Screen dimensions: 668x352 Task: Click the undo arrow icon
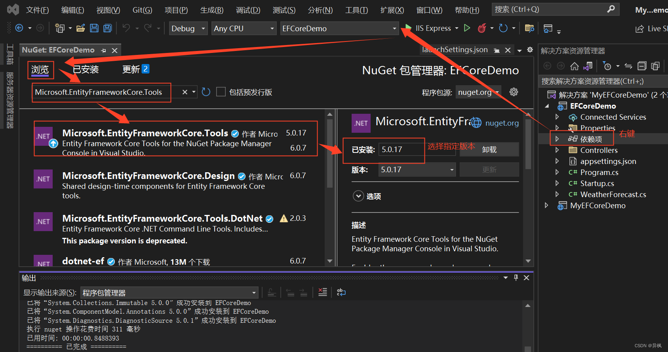click(126, 28)
